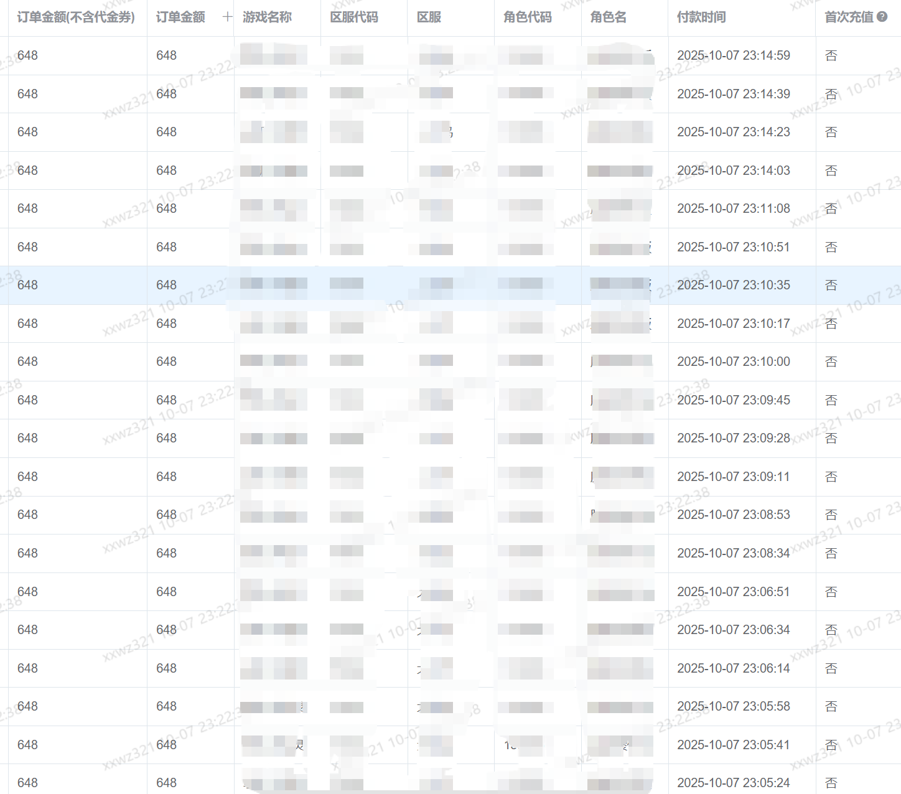Click the 角色名 column header

point(608,17)
